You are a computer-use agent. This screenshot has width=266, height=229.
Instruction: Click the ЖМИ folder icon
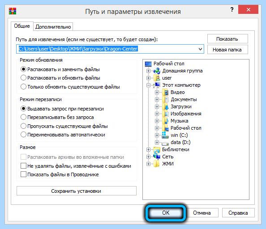click(157, 164)
